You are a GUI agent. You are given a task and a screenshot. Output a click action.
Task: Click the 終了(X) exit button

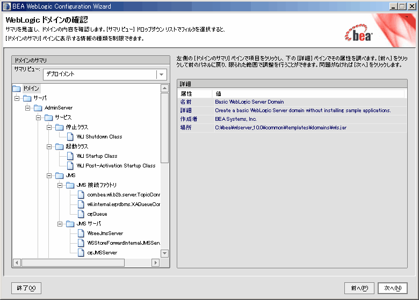pyautogui.click(x=26, y=288)
